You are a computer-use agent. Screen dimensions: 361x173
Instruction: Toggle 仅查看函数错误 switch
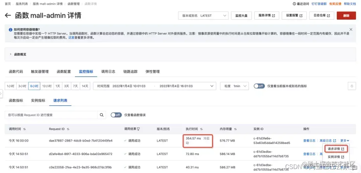pyautogui.click(x=116, y=115)
